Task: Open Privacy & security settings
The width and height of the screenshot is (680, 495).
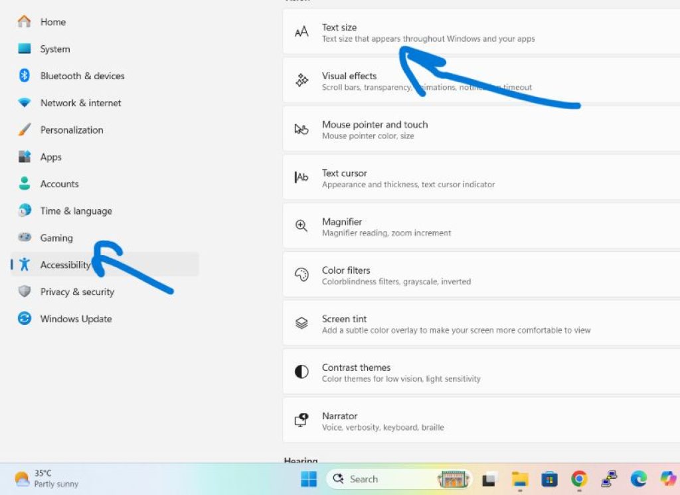Action: (104, 292)
